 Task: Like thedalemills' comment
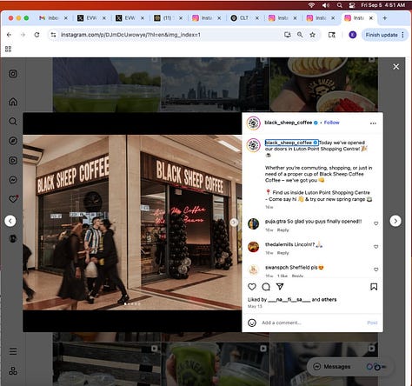click(375, 247)
